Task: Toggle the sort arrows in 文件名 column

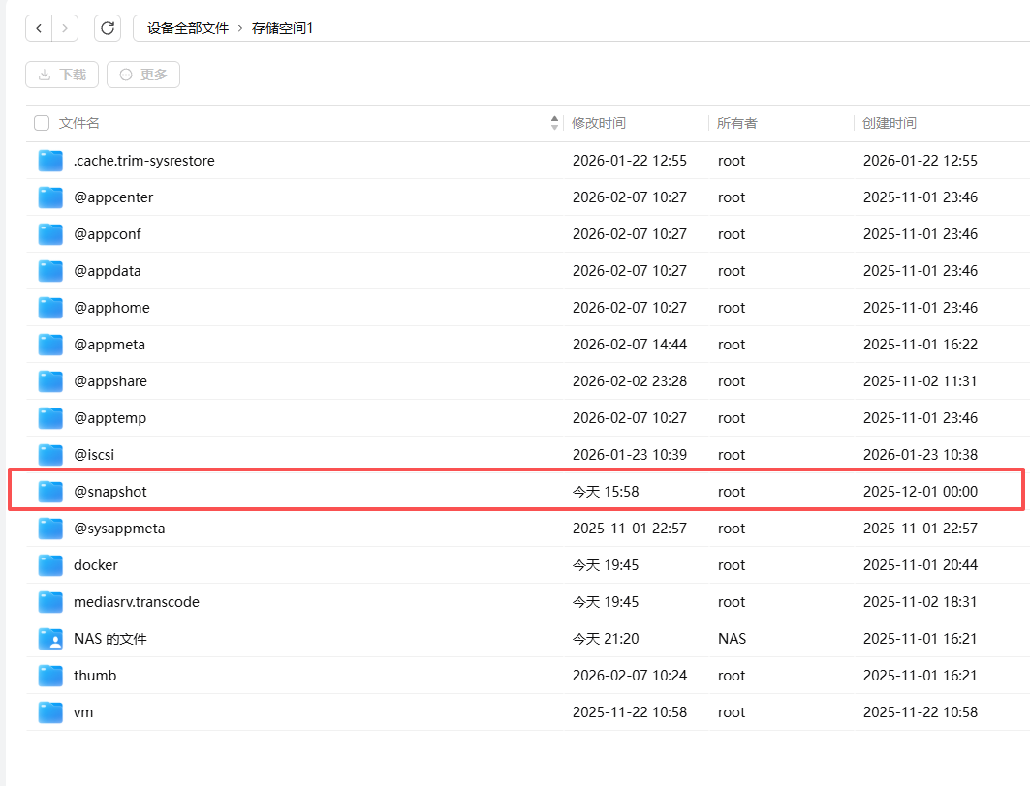Action: (x=554, y=123)
